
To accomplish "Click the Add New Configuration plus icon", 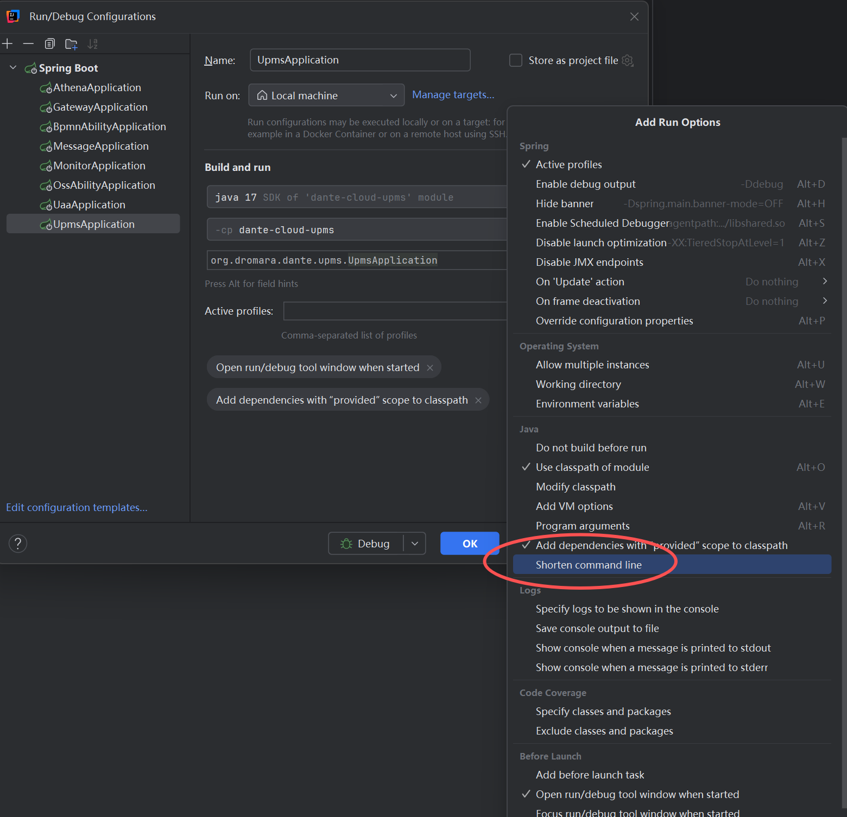I will pos(8,44).
